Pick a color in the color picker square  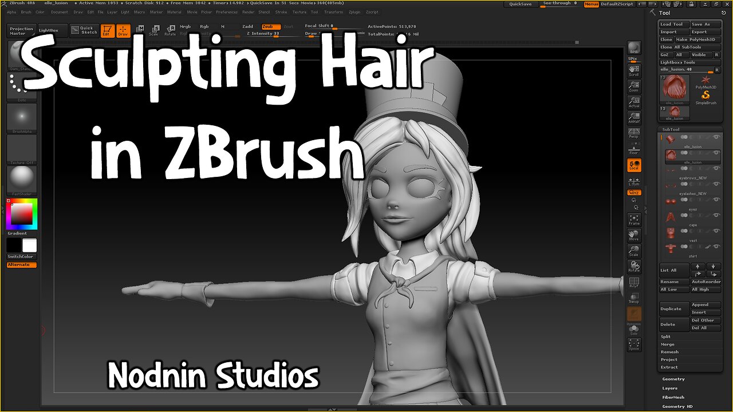pos(22,214)
